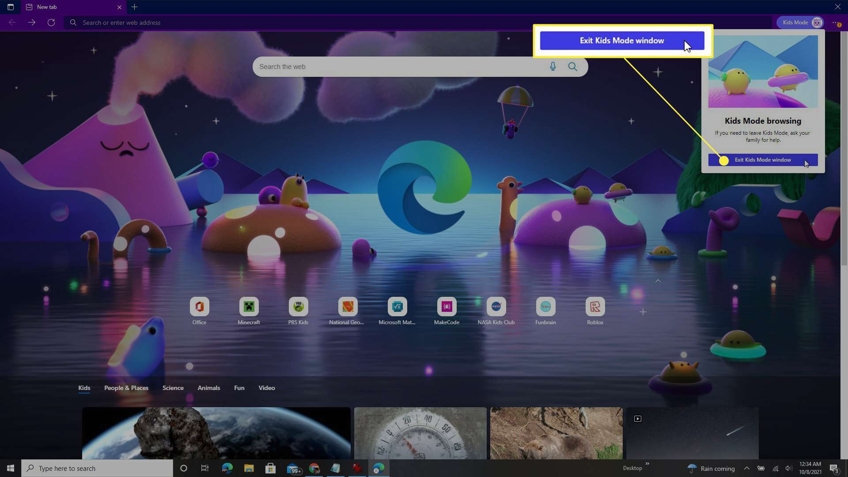Open the Fun feed tab

(239, 388)
